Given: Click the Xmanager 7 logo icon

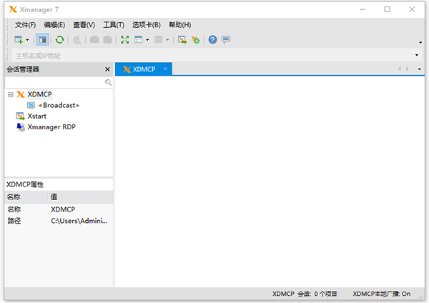Looking at the screenshot, I should pyautogui.click(x=13, y=9).
